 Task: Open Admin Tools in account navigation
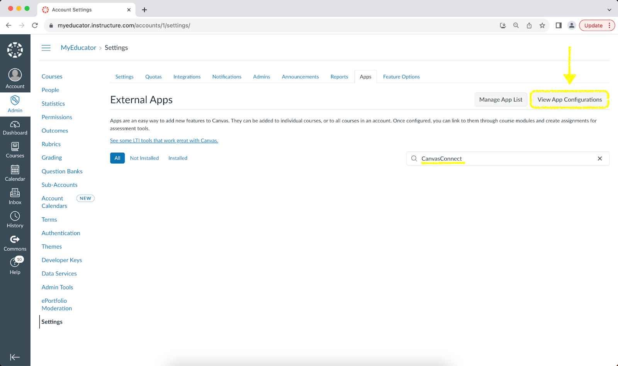57,287
